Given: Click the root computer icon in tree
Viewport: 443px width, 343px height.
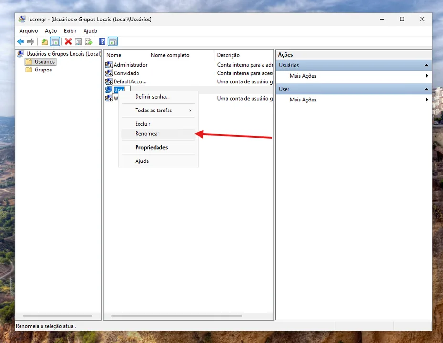Looking at the screenshot, I should 21,53.
